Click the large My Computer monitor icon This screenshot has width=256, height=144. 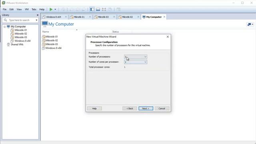(x=45, y=24)
